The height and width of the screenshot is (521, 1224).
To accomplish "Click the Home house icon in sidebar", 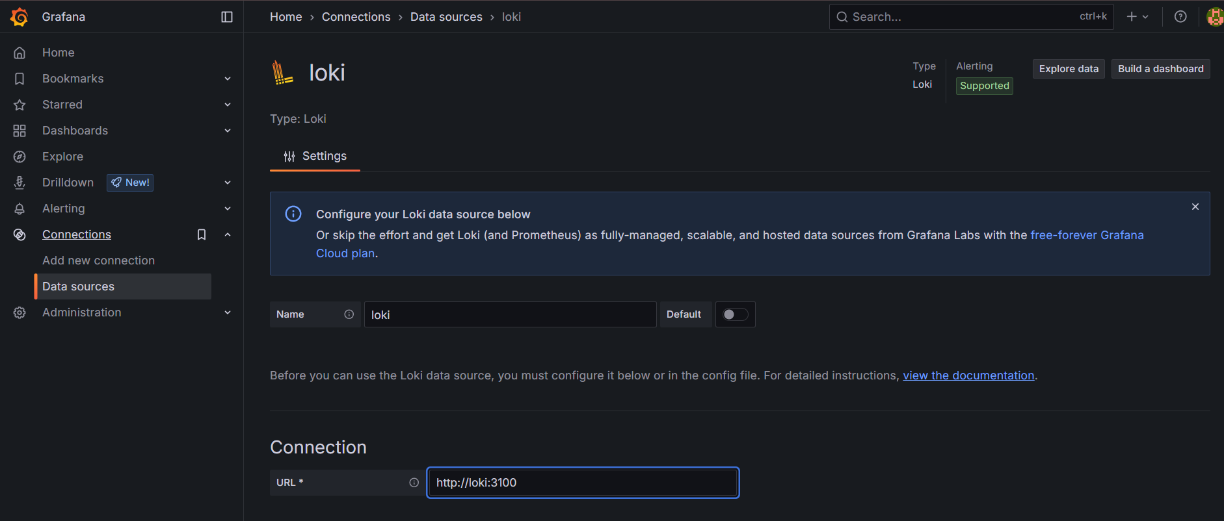I will [x=20, y=53].
